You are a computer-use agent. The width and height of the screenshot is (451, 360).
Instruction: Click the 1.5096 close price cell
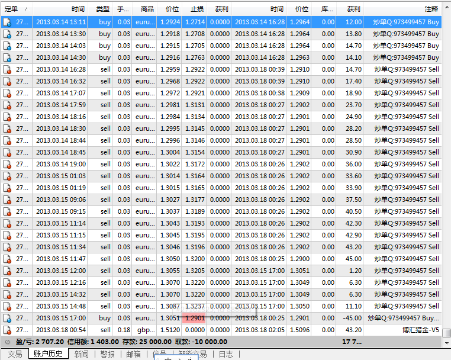click(x=299, y=330)
